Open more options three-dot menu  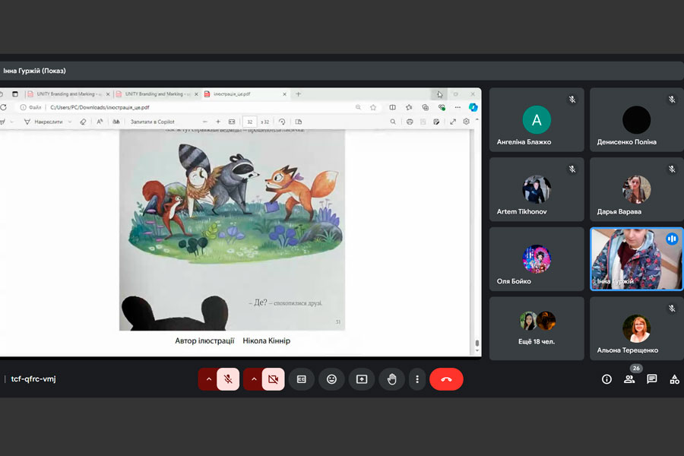pos(416,379)
